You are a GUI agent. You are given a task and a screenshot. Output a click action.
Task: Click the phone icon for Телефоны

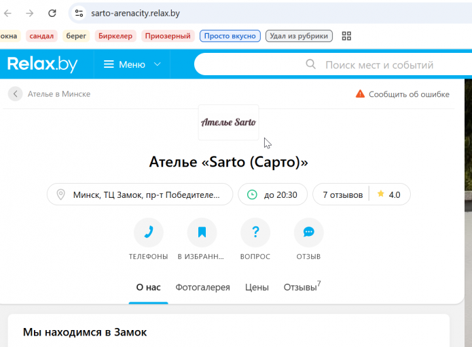tap(149, 232)
